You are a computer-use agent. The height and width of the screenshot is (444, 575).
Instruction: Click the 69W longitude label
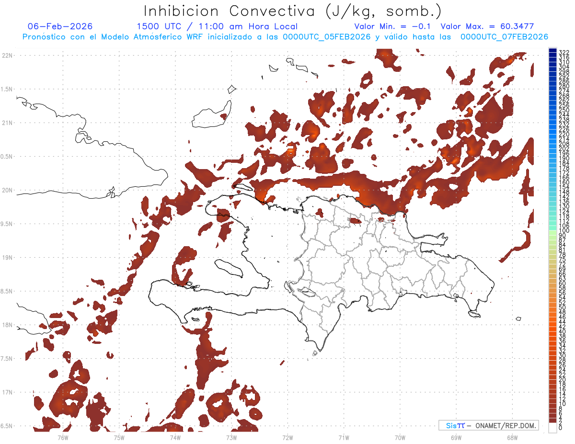point(456,437)
